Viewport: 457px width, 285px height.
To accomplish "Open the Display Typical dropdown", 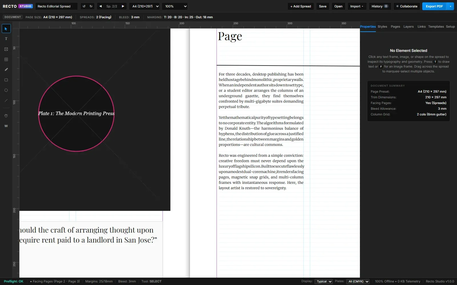I will 324,282.
